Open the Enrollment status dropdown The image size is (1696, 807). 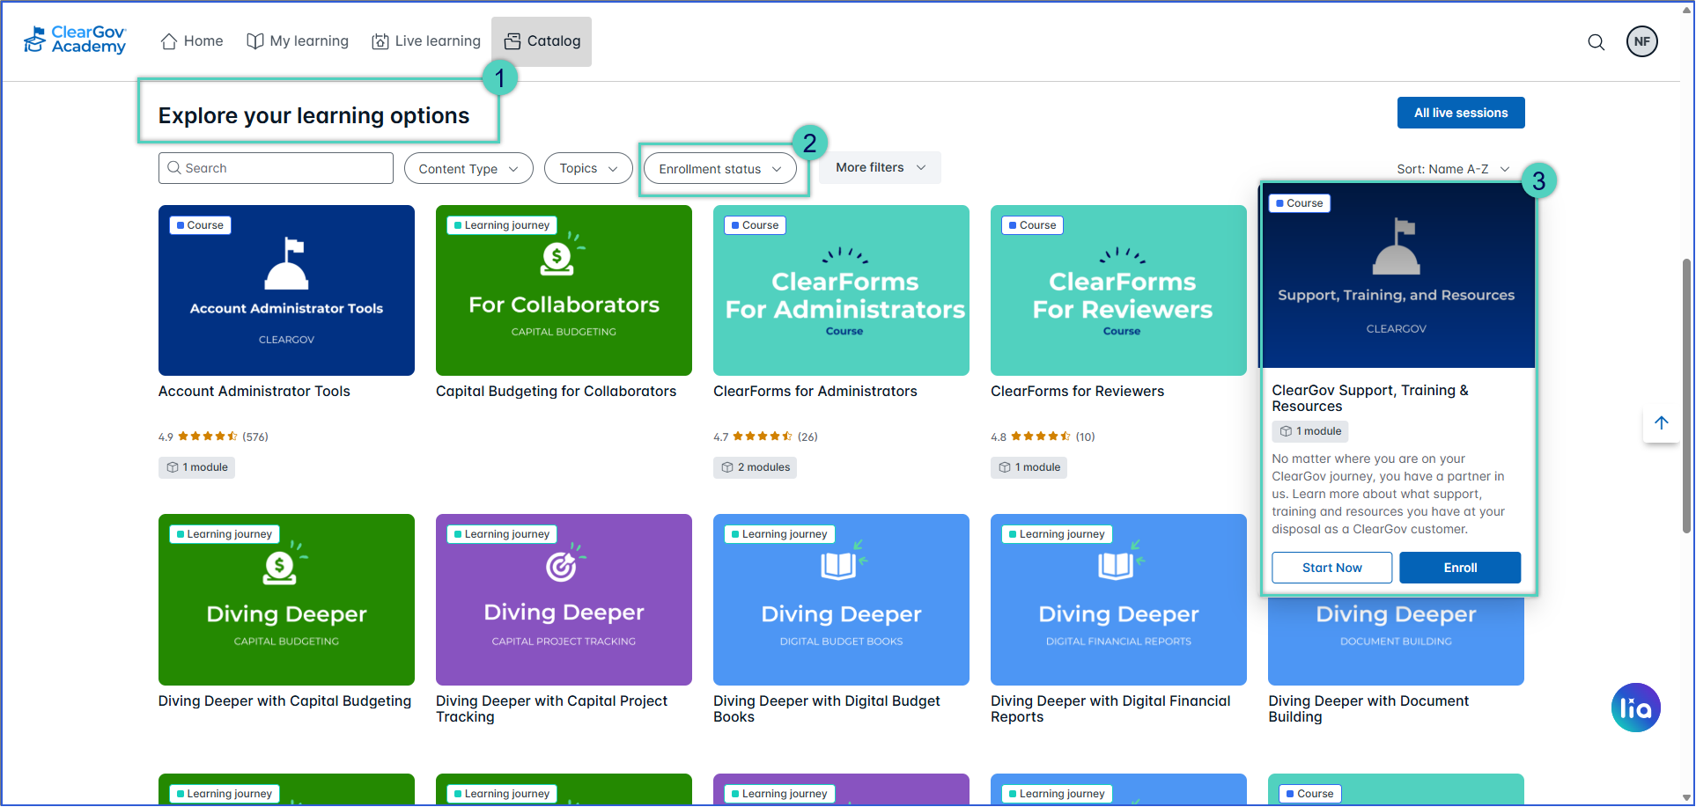(720, 169)
